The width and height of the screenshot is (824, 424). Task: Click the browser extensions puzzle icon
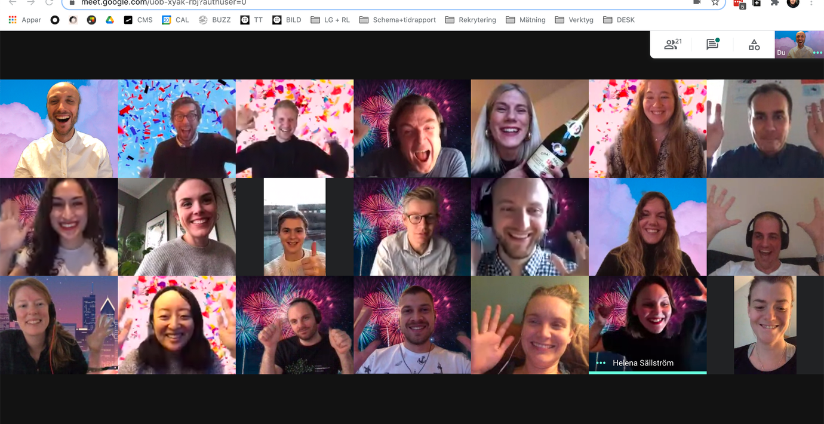pos(775,2)
